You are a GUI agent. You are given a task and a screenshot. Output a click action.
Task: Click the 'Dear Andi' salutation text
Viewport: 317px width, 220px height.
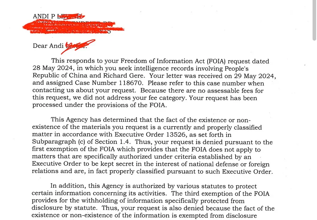tap(48, 46)
